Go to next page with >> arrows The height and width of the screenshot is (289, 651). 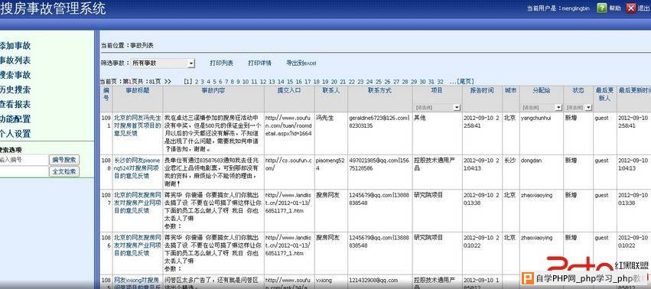168,82
